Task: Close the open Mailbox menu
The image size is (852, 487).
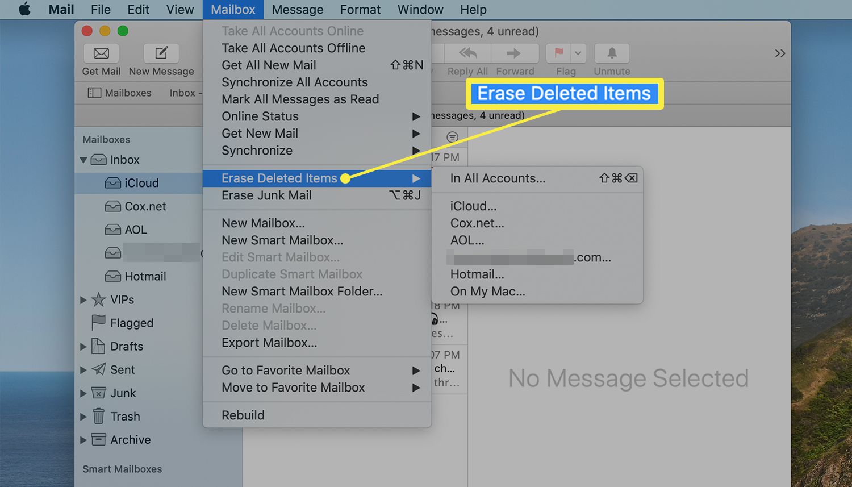Action: point(233,9)
